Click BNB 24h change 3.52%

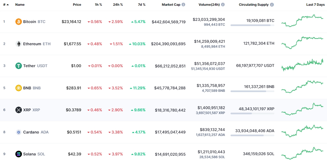pyautogui.click(x=116, y=88)
